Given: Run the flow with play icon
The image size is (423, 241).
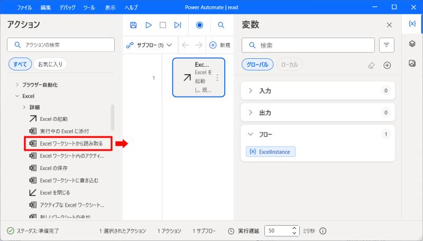Looking at the screenshot, I should [x=149, y=25].
